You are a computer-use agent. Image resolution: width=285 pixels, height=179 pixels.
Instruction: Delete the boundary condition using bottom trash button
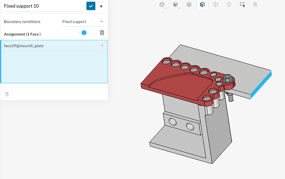click(7, 94)
